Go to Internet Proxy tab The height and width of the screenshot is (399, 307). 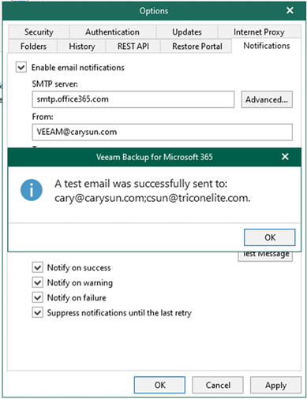tap(259, 32)
